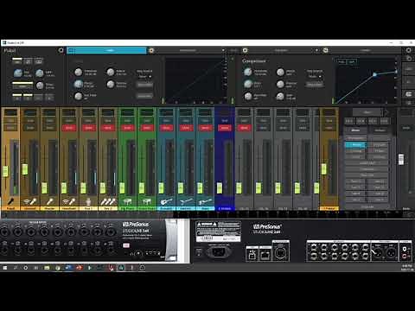Viewport: 415px width, 311px height.
Task: Click the gate Range knob
Action: 79,84
